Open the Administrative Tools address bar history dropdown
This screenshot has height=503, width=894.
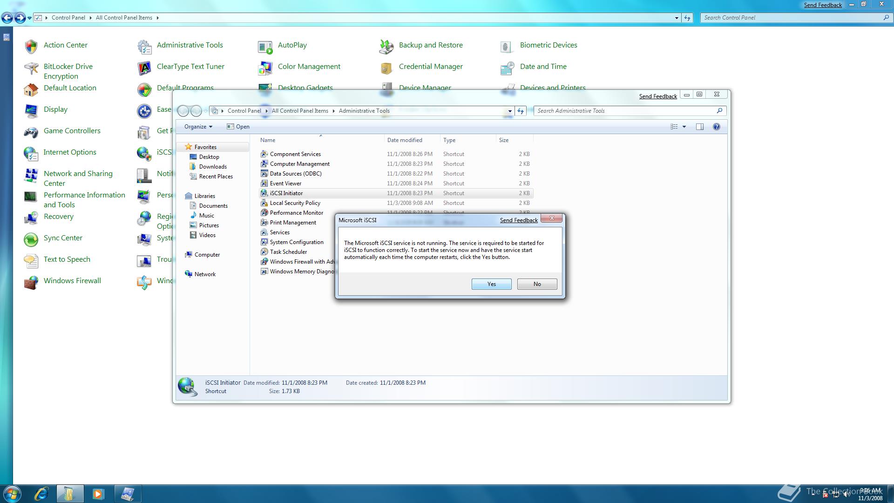pos(510,111)
